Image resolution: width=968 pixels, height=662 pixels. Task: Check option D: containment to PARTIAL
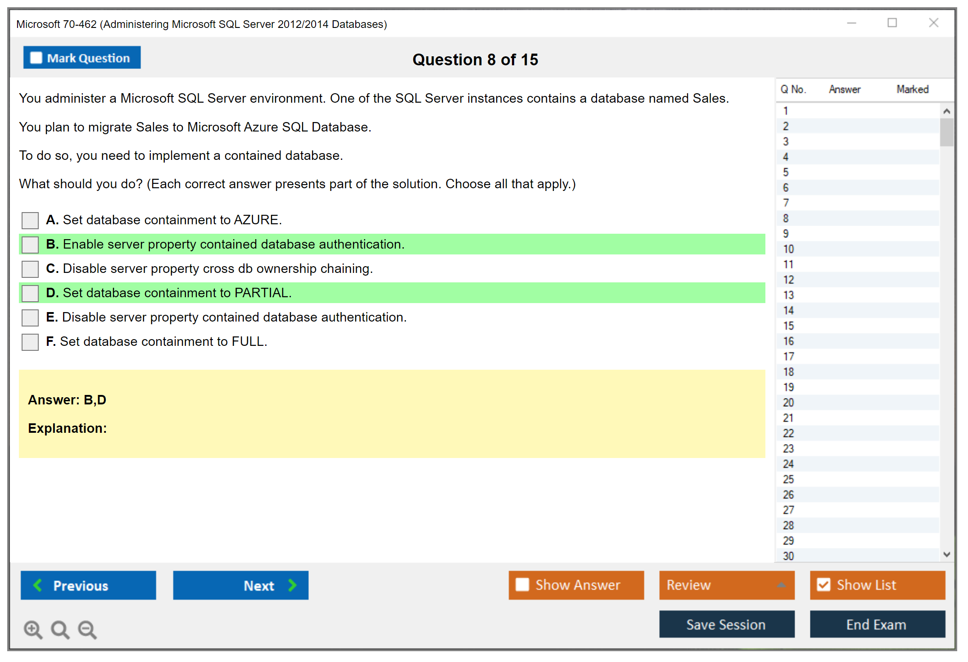click(x=30, y=293)
